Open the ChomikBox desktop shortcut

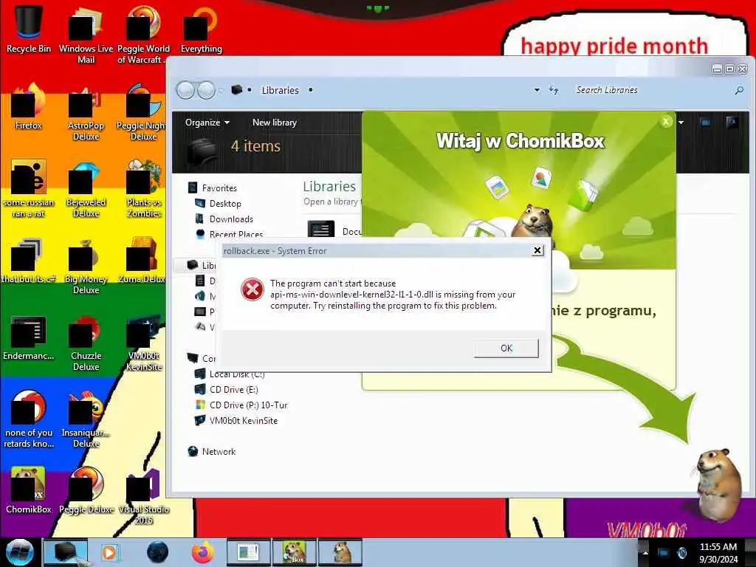[29, 490]
